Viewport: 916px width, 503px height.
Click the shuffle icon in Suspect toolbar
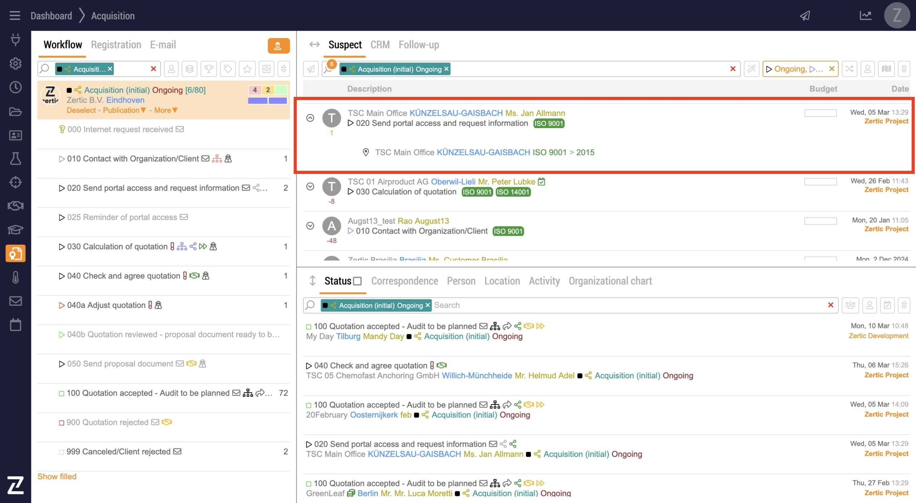[849, 69]
